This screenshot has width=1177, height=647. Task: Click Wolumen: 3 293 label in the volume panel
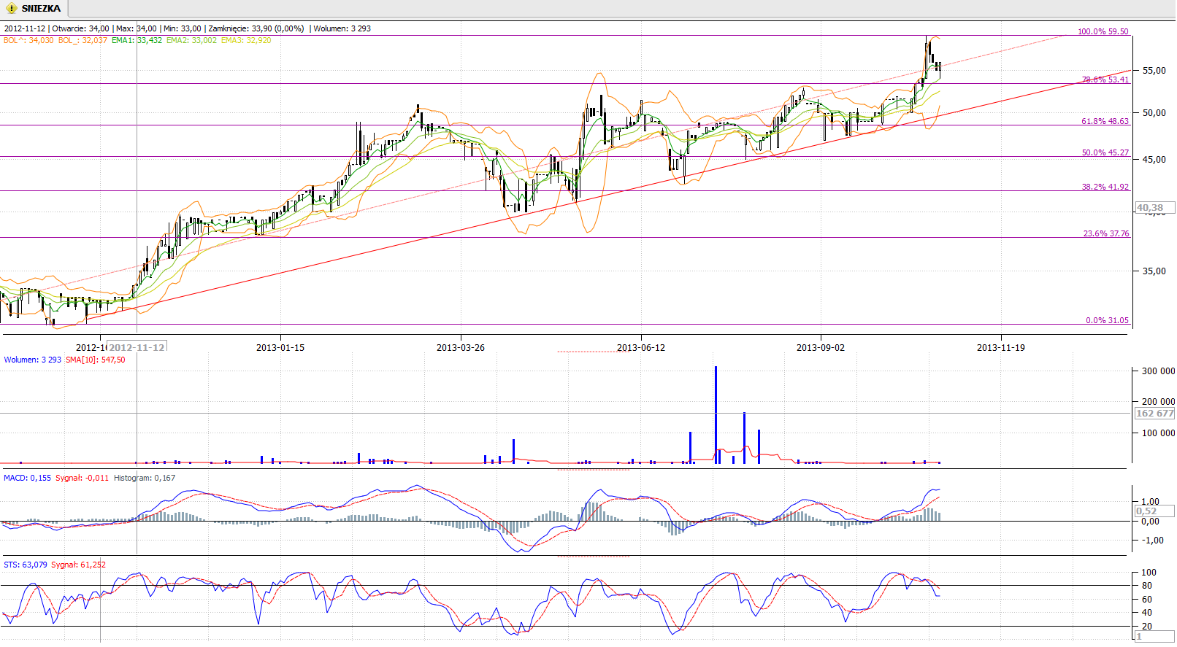(33, 360)
